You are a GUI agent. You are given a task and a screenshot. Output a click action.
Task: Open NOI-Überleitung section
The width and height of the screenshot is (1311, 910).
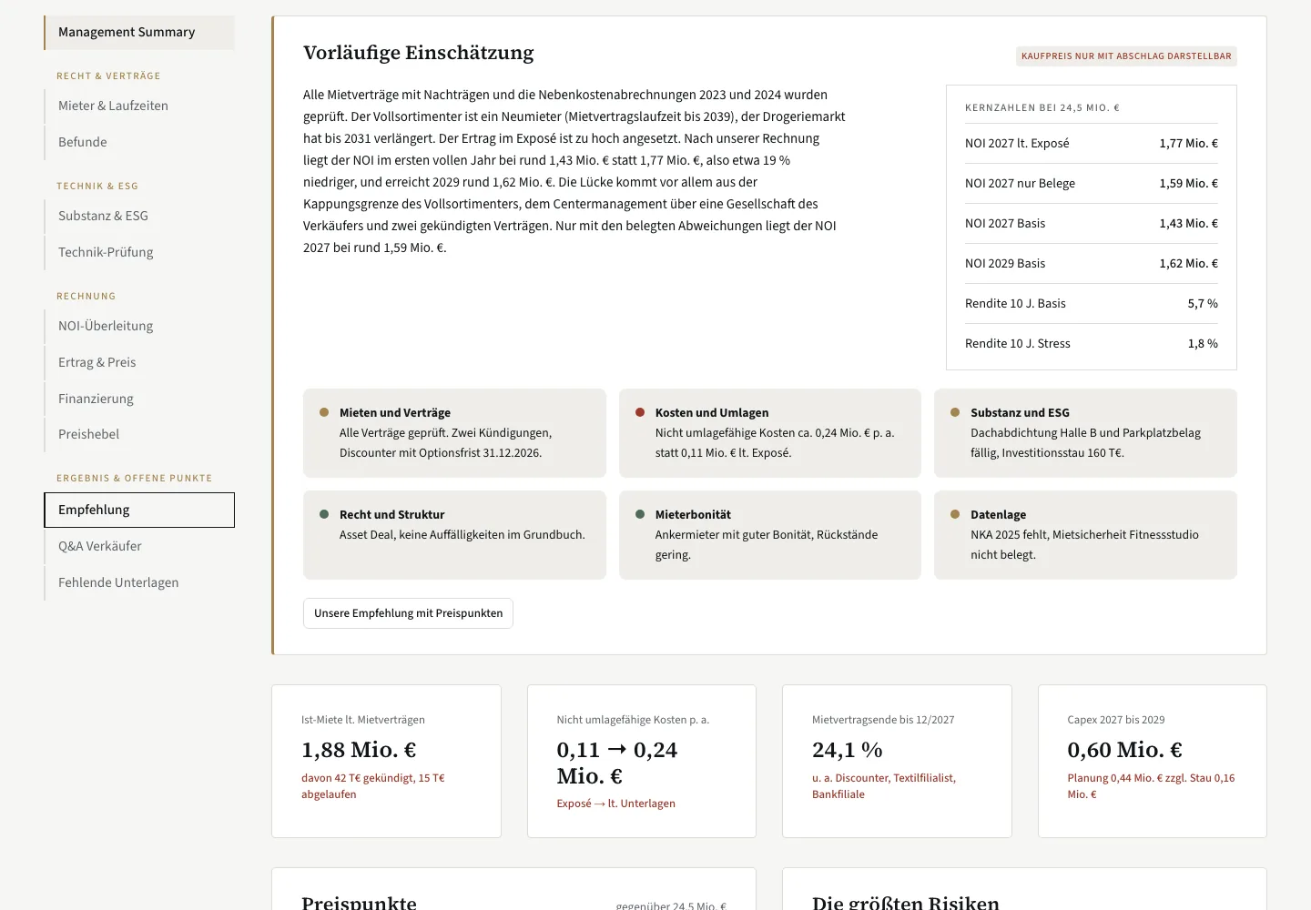tap(139, 326)
